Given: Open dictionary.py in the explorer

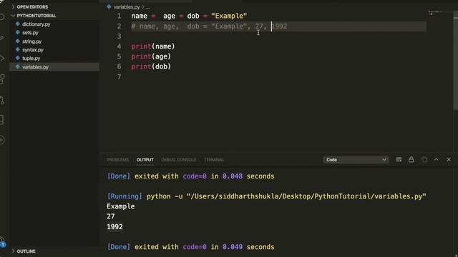Looking at the screenshot, I should click(36, 24).
